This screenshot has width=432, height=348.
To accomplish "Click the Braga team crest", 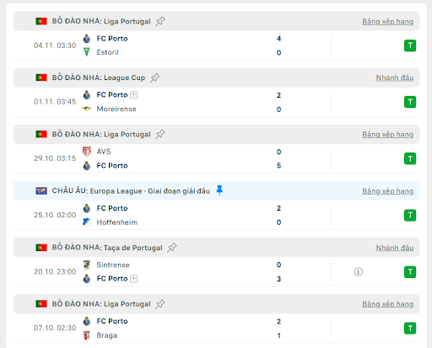I will click(87, 335).
